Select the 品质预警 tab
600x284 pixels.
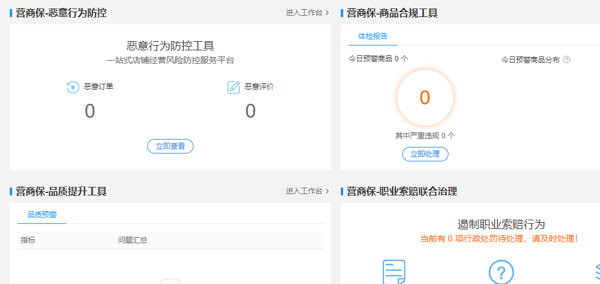(42, 215)
